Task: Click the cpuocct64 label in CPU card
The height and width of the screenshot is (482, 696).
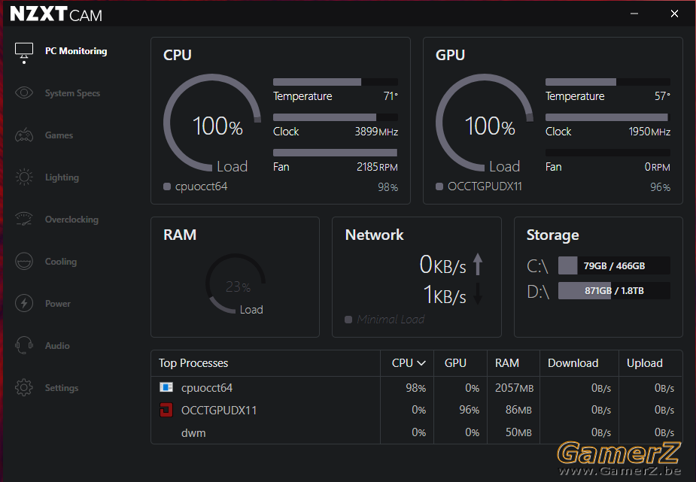Action: (201, 186)
